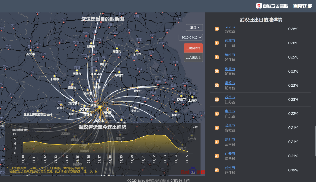Viewport: 316px width, 182px height.
Task: Click rank badge 43
Action: tap(217, 156)
